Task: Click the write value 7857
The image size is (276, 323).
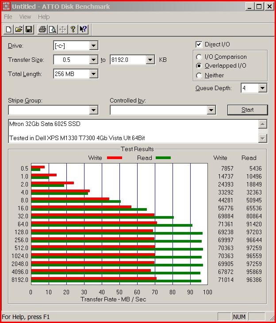Action: [x=227, y=168]
